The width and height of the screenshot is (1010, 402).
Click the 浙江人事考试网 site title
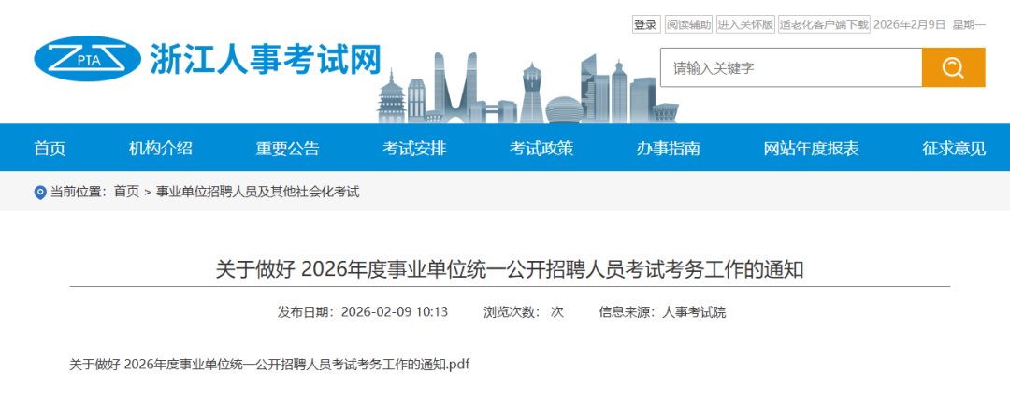(x=266, y=59)
